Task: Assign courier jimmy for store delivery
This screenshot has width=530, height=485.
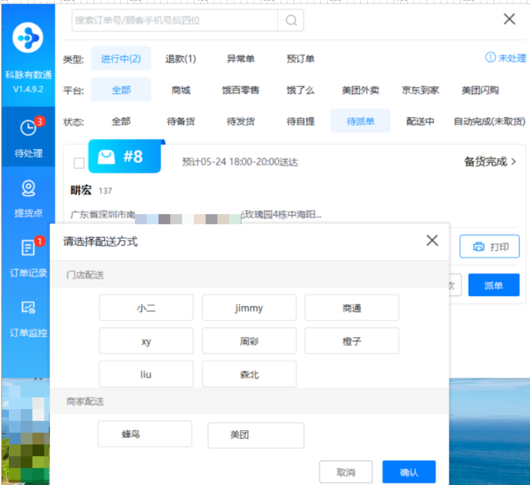Action: 249,307
